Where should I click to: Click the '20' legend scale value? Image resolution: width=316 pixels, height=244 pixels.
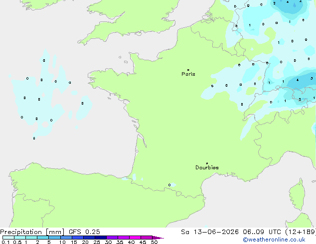point(85,242)
